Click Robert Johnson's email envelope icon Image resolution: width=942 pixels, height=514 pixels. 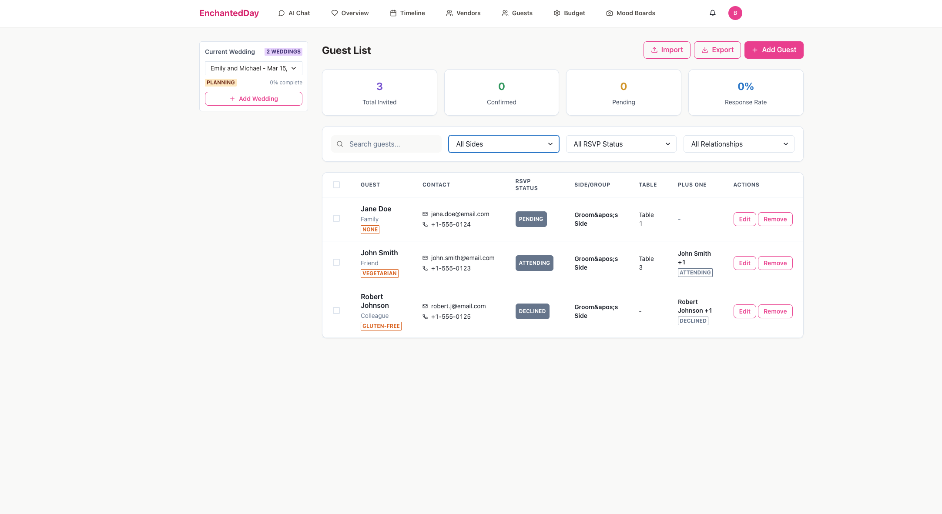425,306
